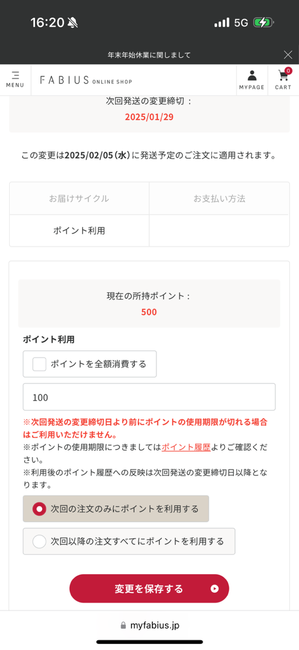299x650 pixels.
Task: Open the ポイント履歴 link
Action: (186, 447)
